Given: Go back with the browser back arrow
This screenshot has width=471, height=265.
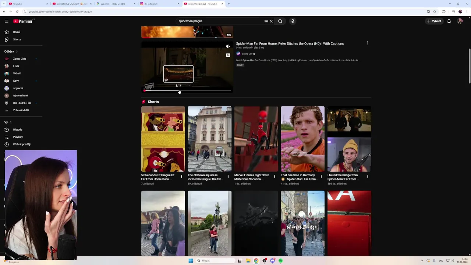Looking at the screenshot, I should coord(4,11).
